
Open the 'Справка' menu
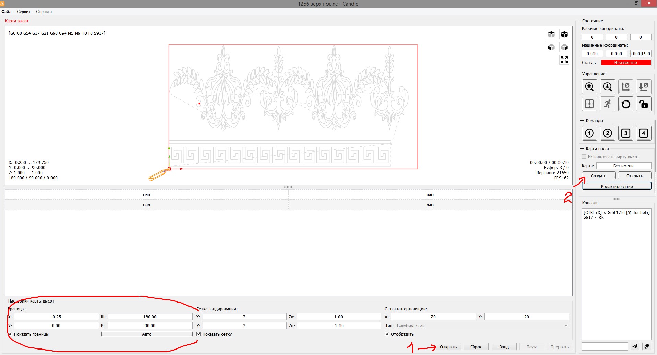click(44, 12)
